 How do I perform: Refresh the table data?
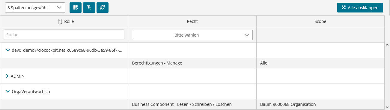click(103, 8)
